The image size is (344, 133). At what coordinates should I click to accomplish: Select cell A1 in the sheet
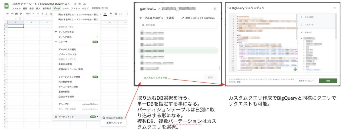[15, 26]
